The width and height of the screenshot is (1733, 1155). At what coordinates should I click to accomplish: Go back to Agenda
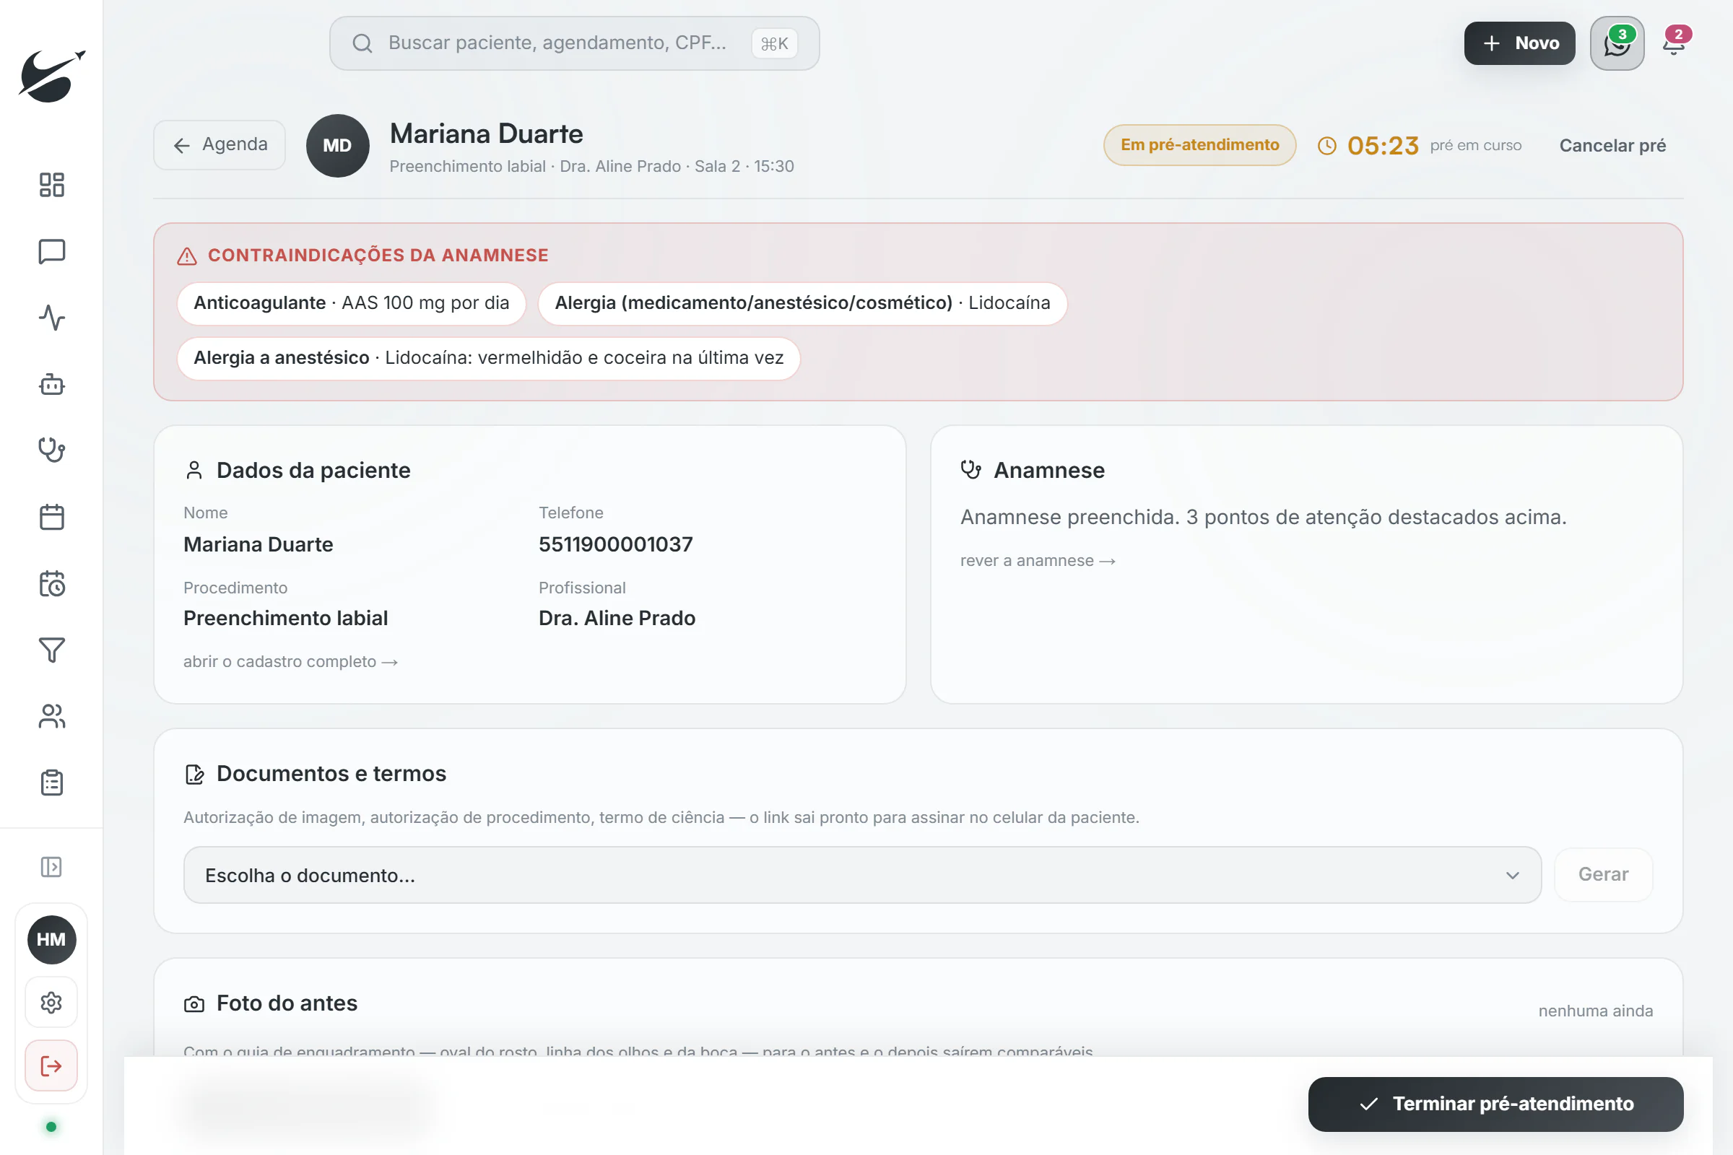point(220,145)
